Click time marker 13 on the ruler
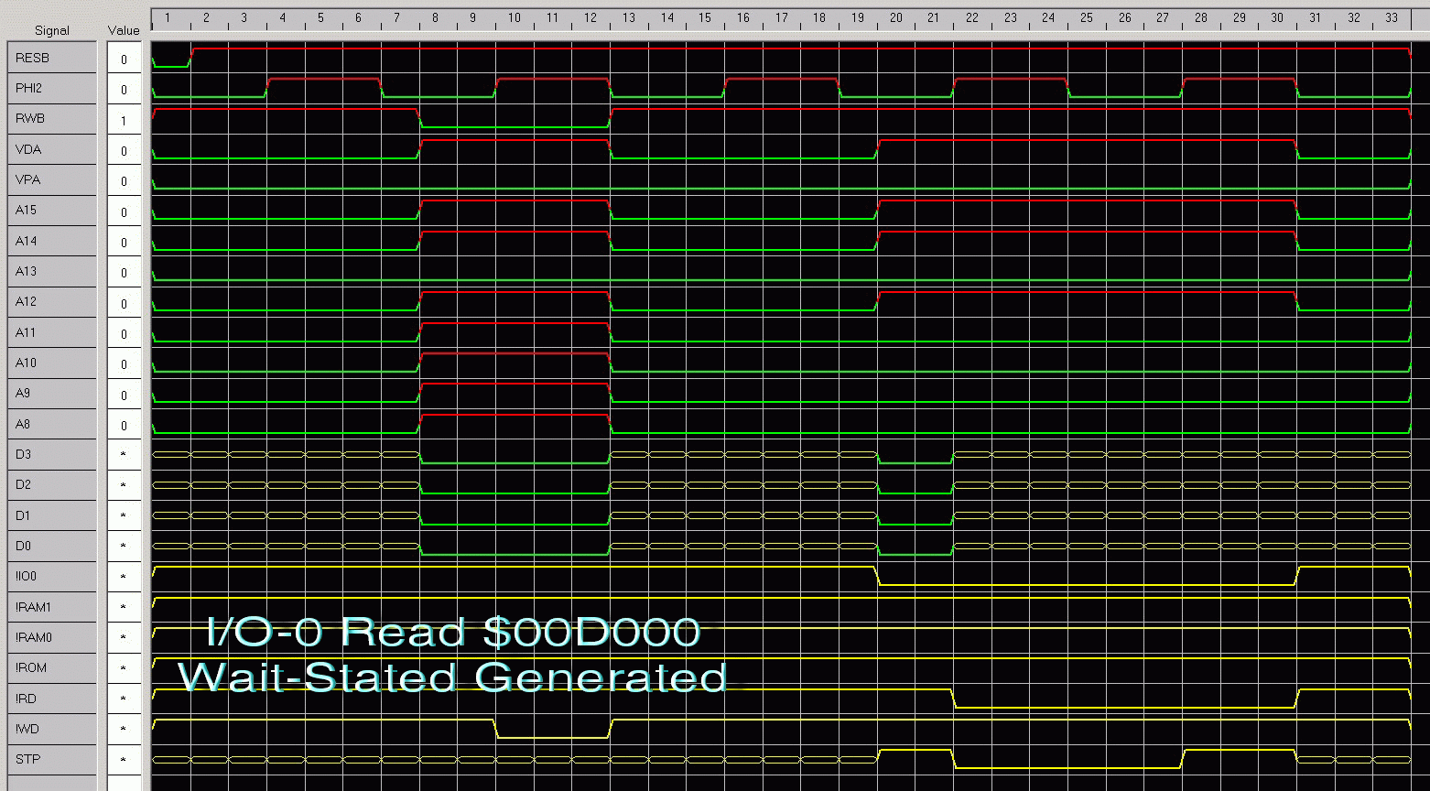1430x791 pixels. point(629,18)
